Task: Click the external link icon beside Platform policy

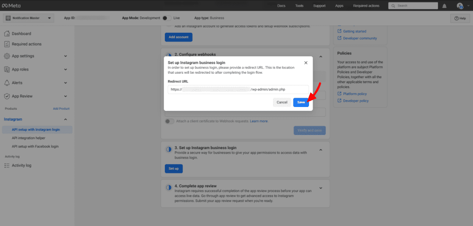Action: (340, 94)
